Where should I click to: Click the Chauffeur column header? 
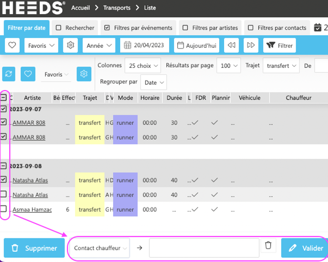point(298,98)
